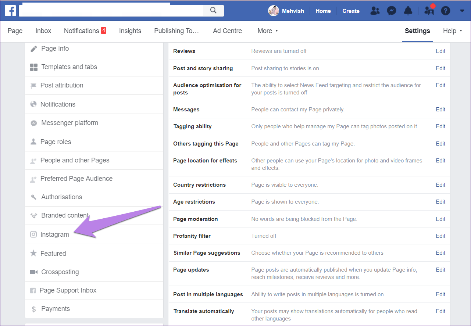Viewport: 471px width, 326px height.
Task: Go to Home in top bar
Action: 323,11
